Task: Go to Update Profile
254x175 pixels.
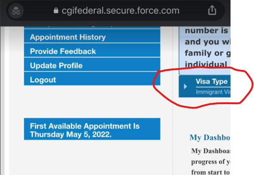Action: point(92,65)
